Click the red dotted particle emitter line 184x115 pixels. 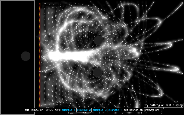pos(40,55)
